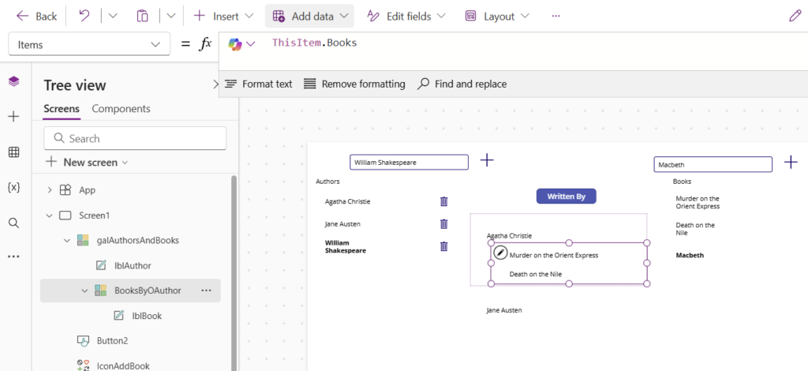The height and width of the screenshot is (371, 808).
Task: Select bold William Shakespeare in Authors list
Action: tap(346, 247)
